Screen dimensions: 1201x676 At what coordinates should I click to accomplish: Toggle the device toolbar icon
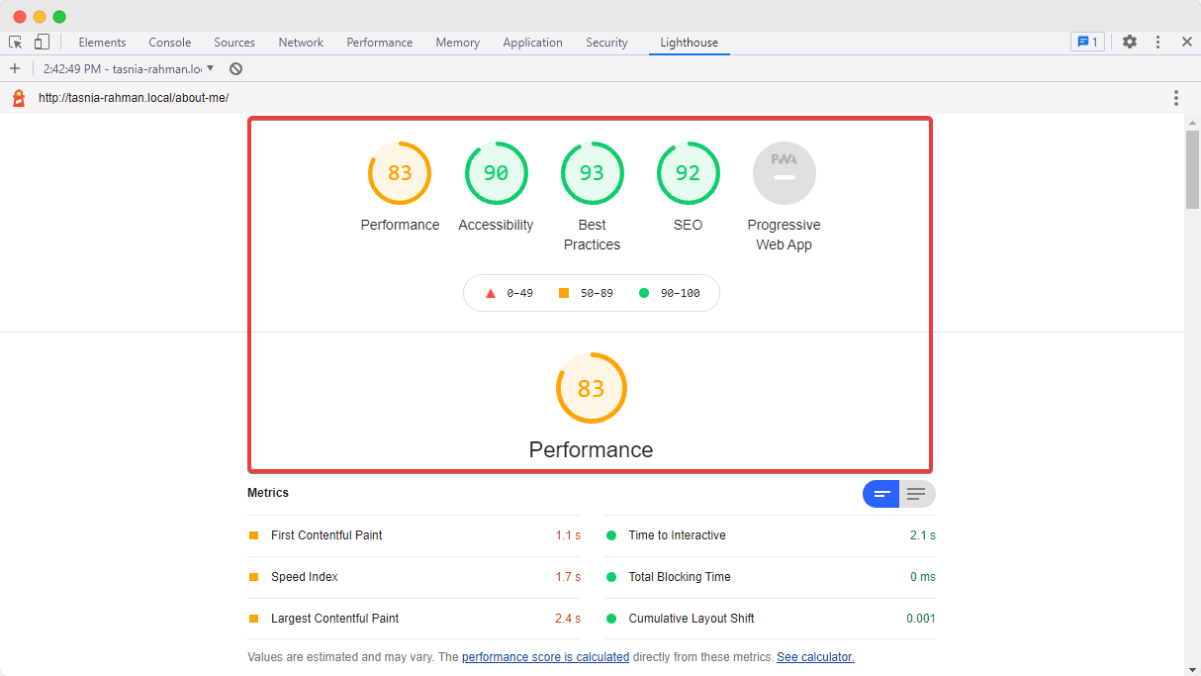42,42
